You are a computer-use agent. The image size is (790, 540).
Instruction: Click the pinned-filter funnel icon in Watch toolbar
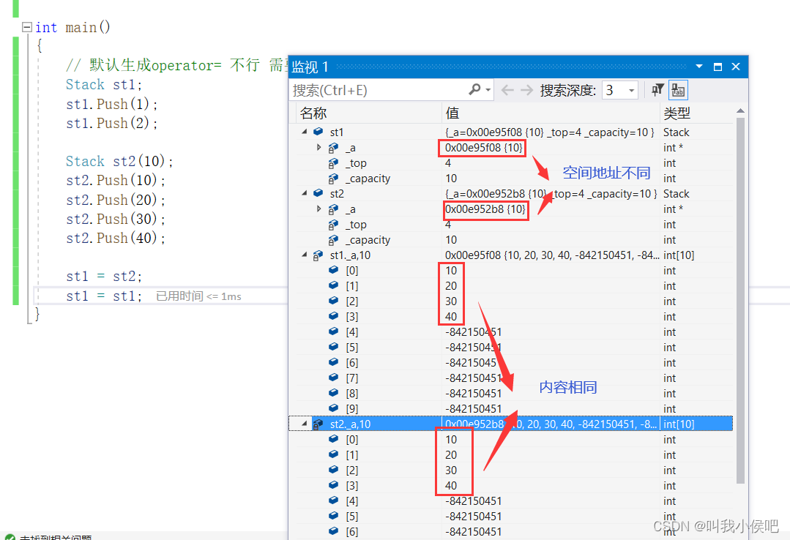pos(657,90)
